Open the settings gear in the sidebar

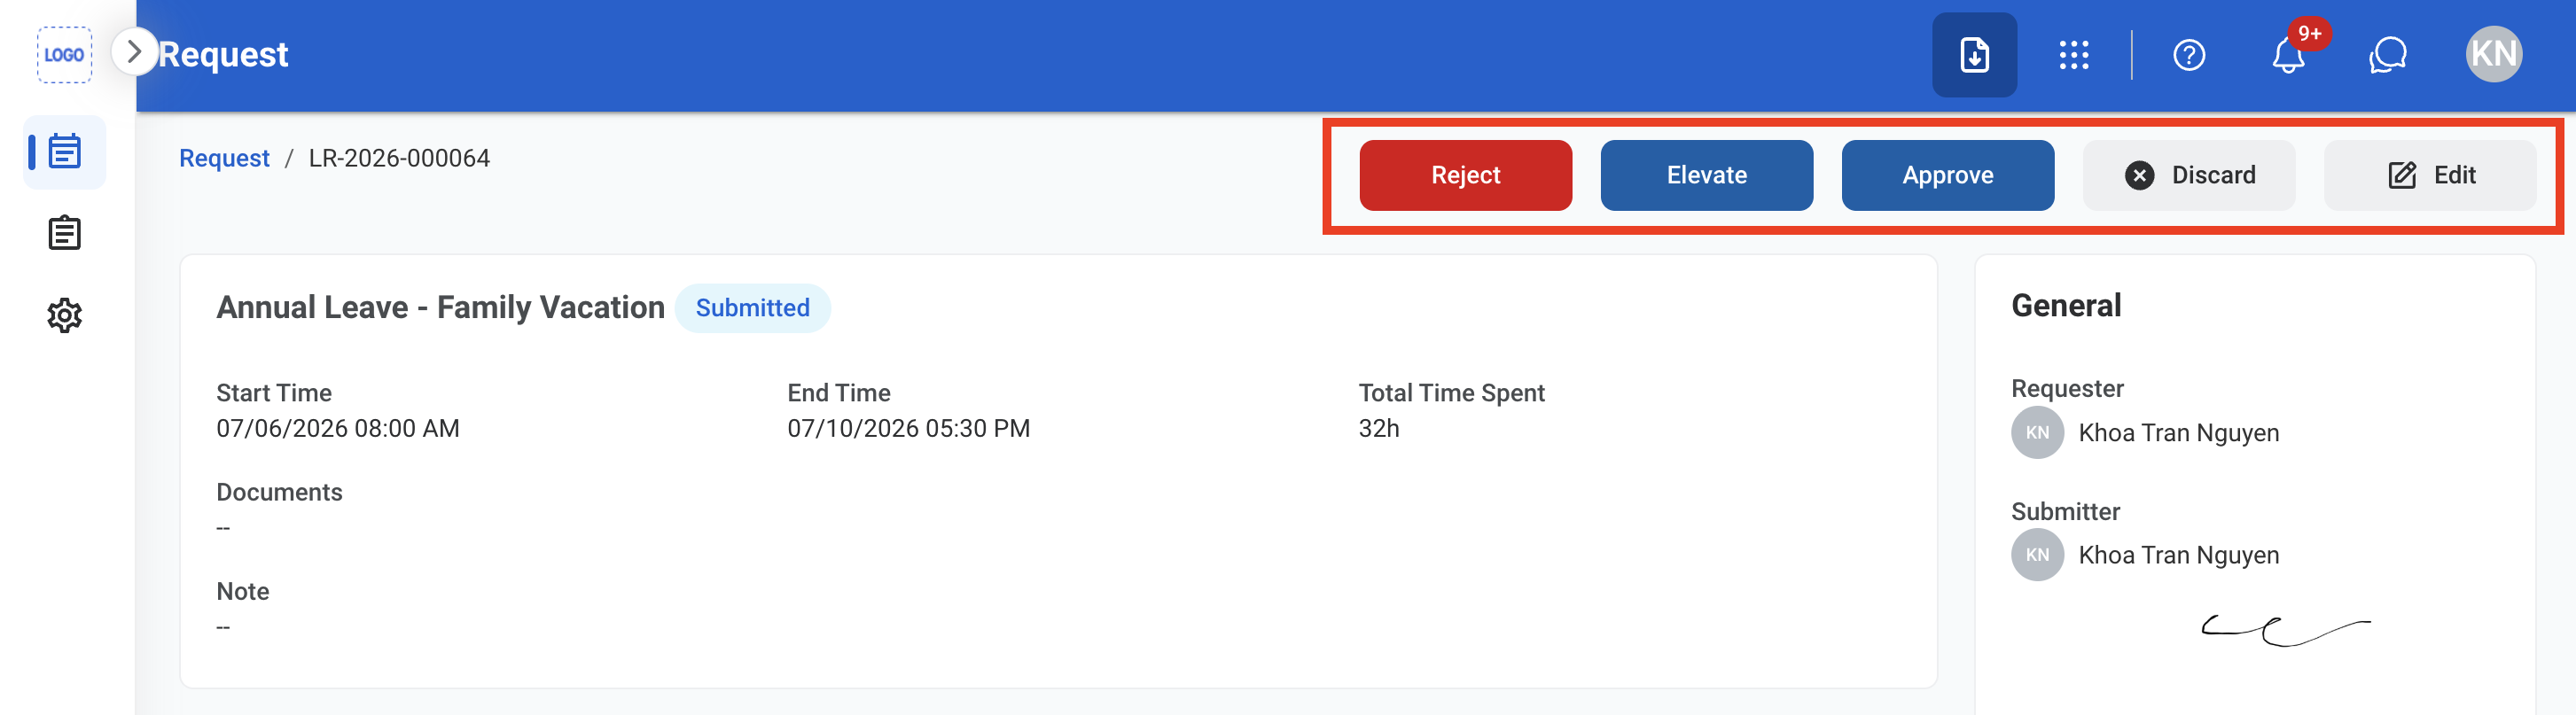(65, 315)
